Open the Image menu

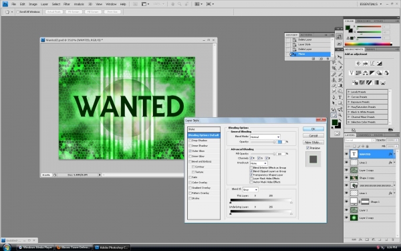tap(33, 4)
